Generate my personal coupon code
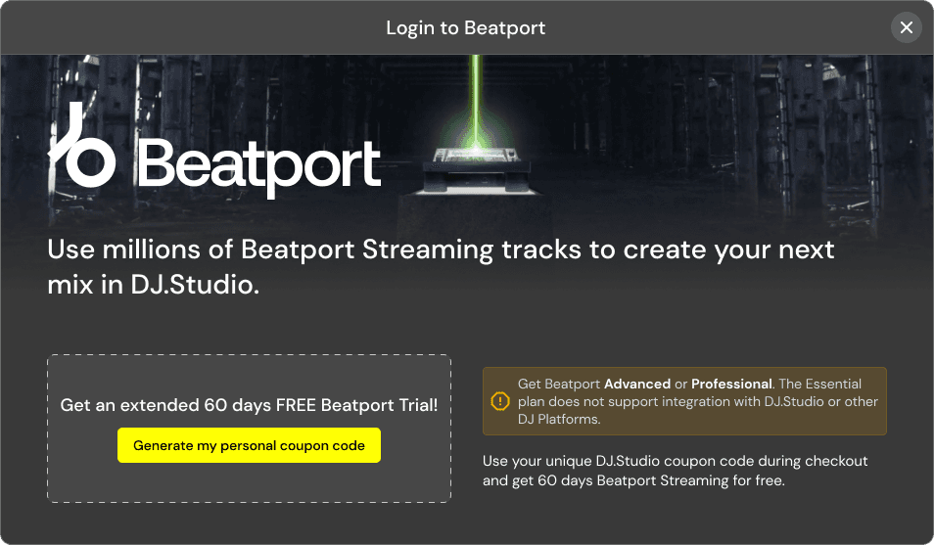This screenshot has width=934, height=545. pyautogui.click(x=249, y=445)
